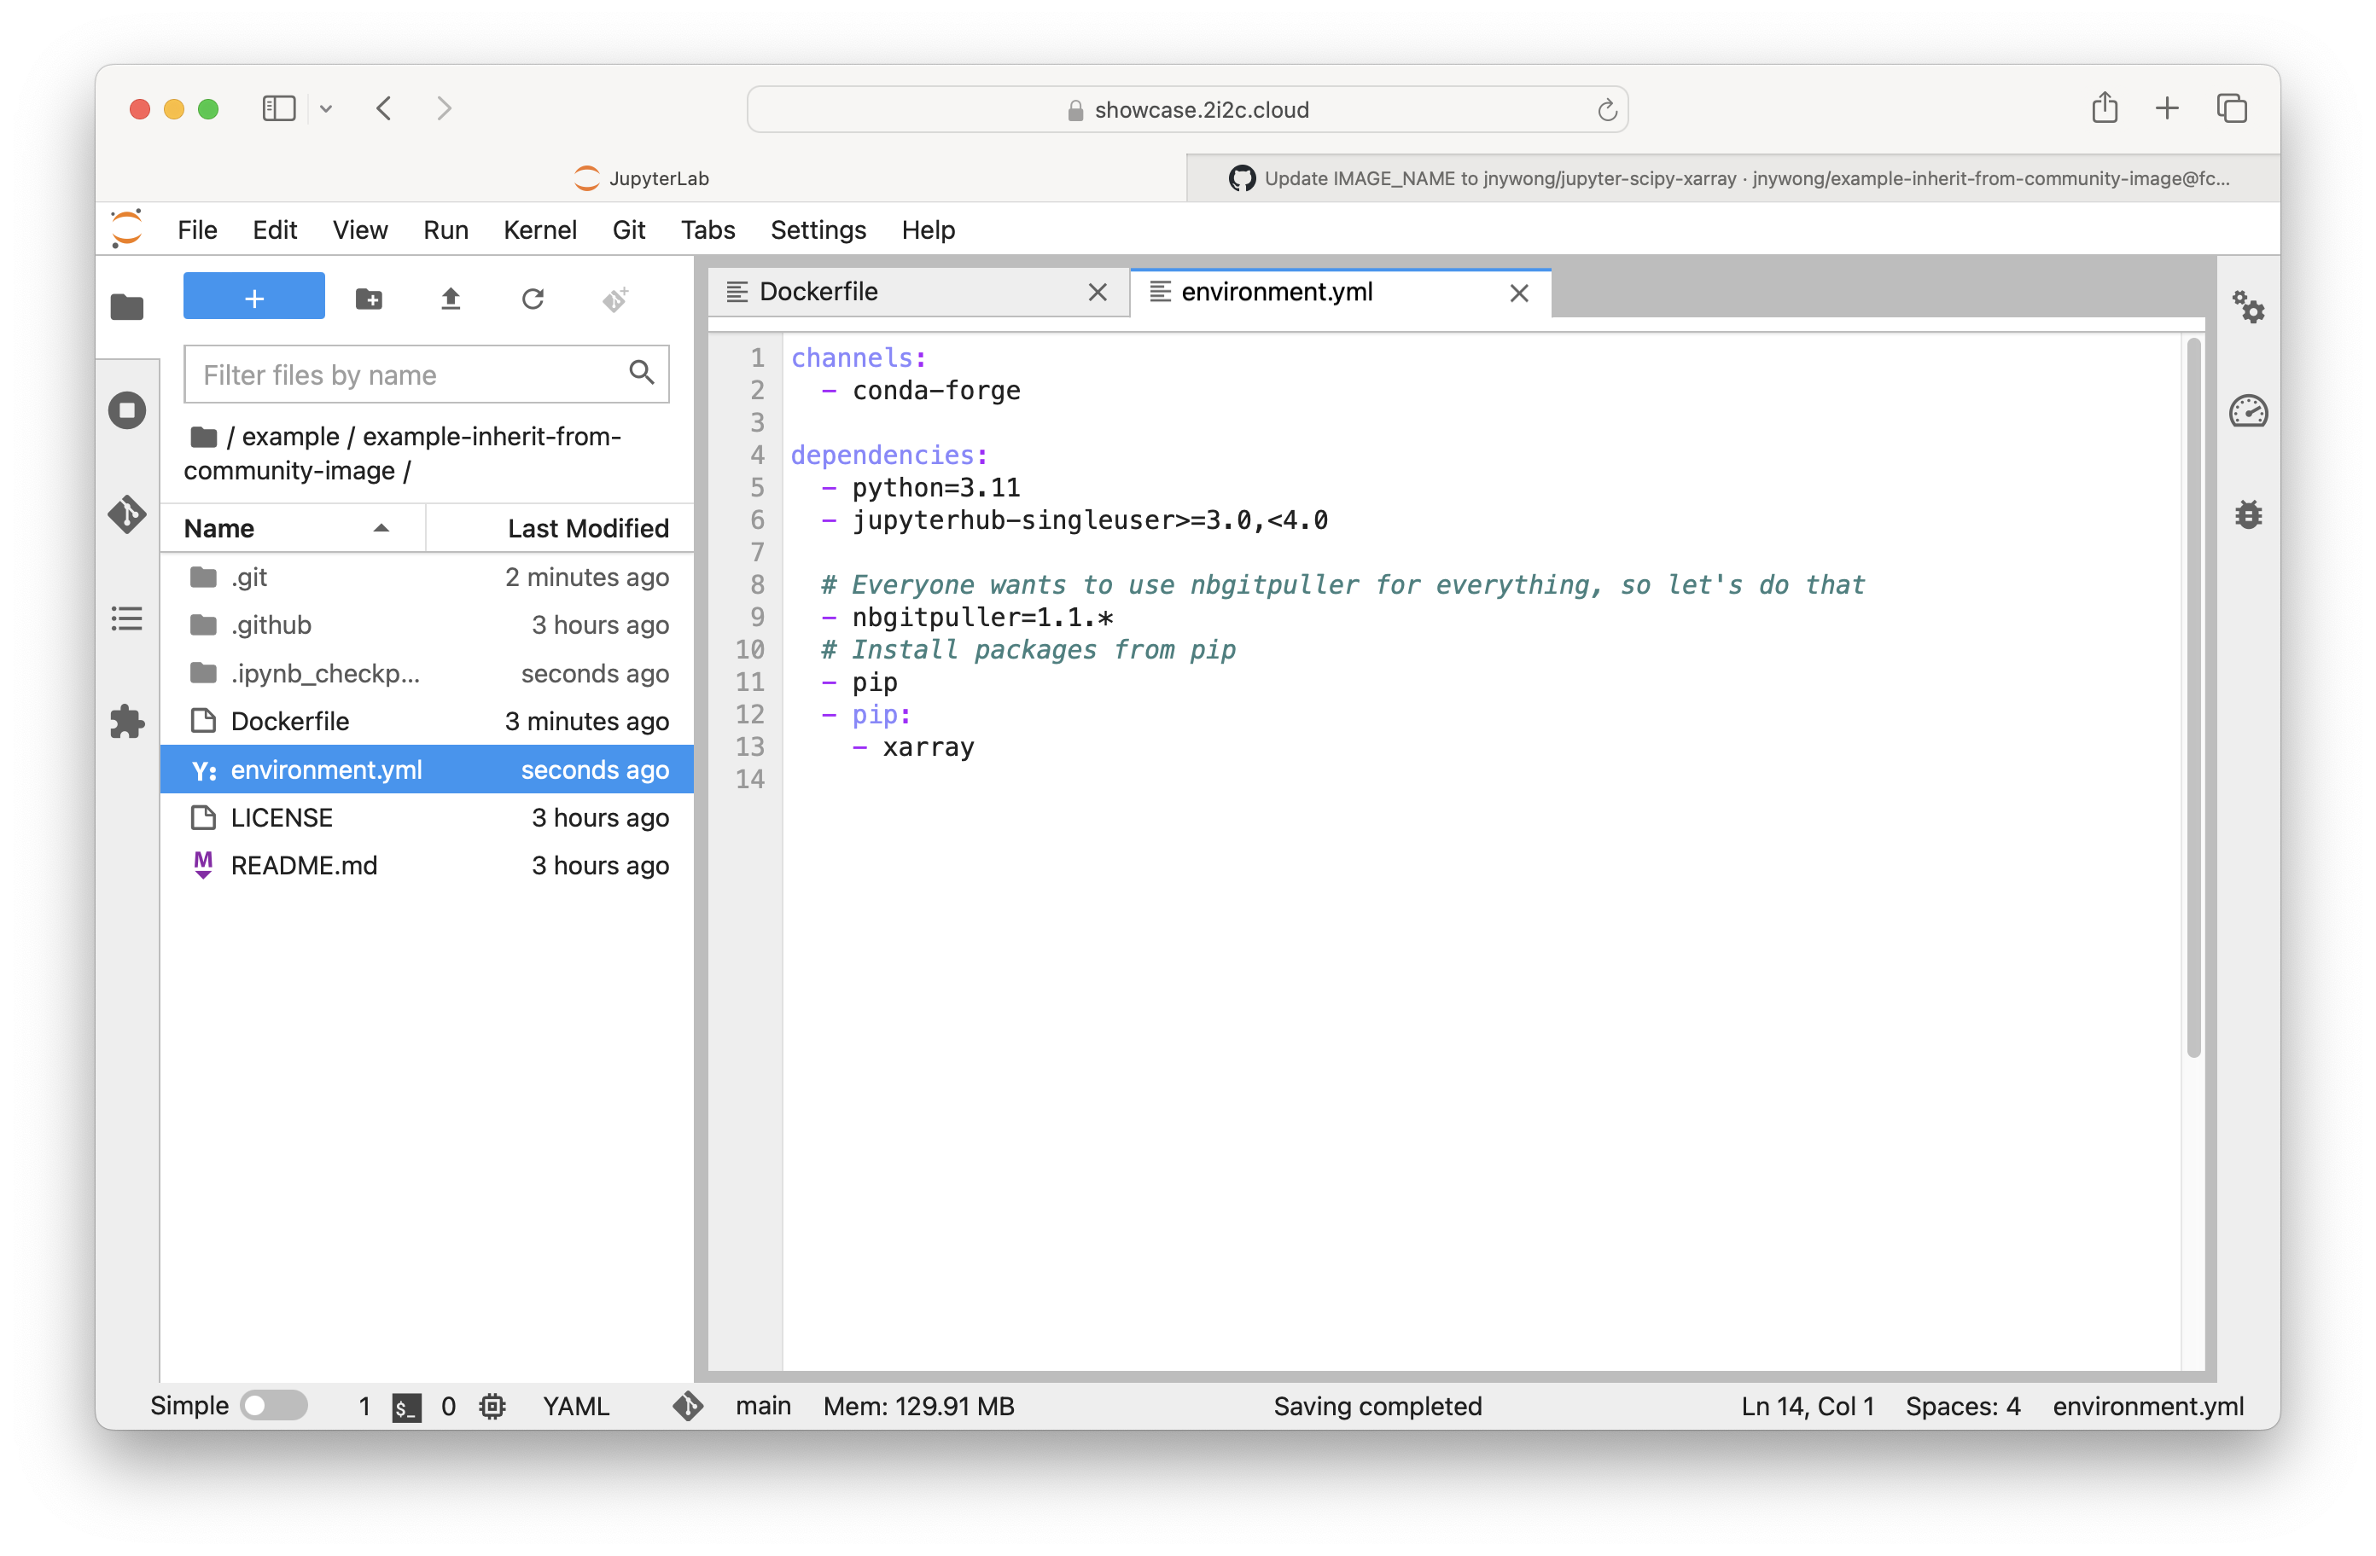
Task: Select the YAML language indicator in status bar
Action: (x=576, y=1405)
